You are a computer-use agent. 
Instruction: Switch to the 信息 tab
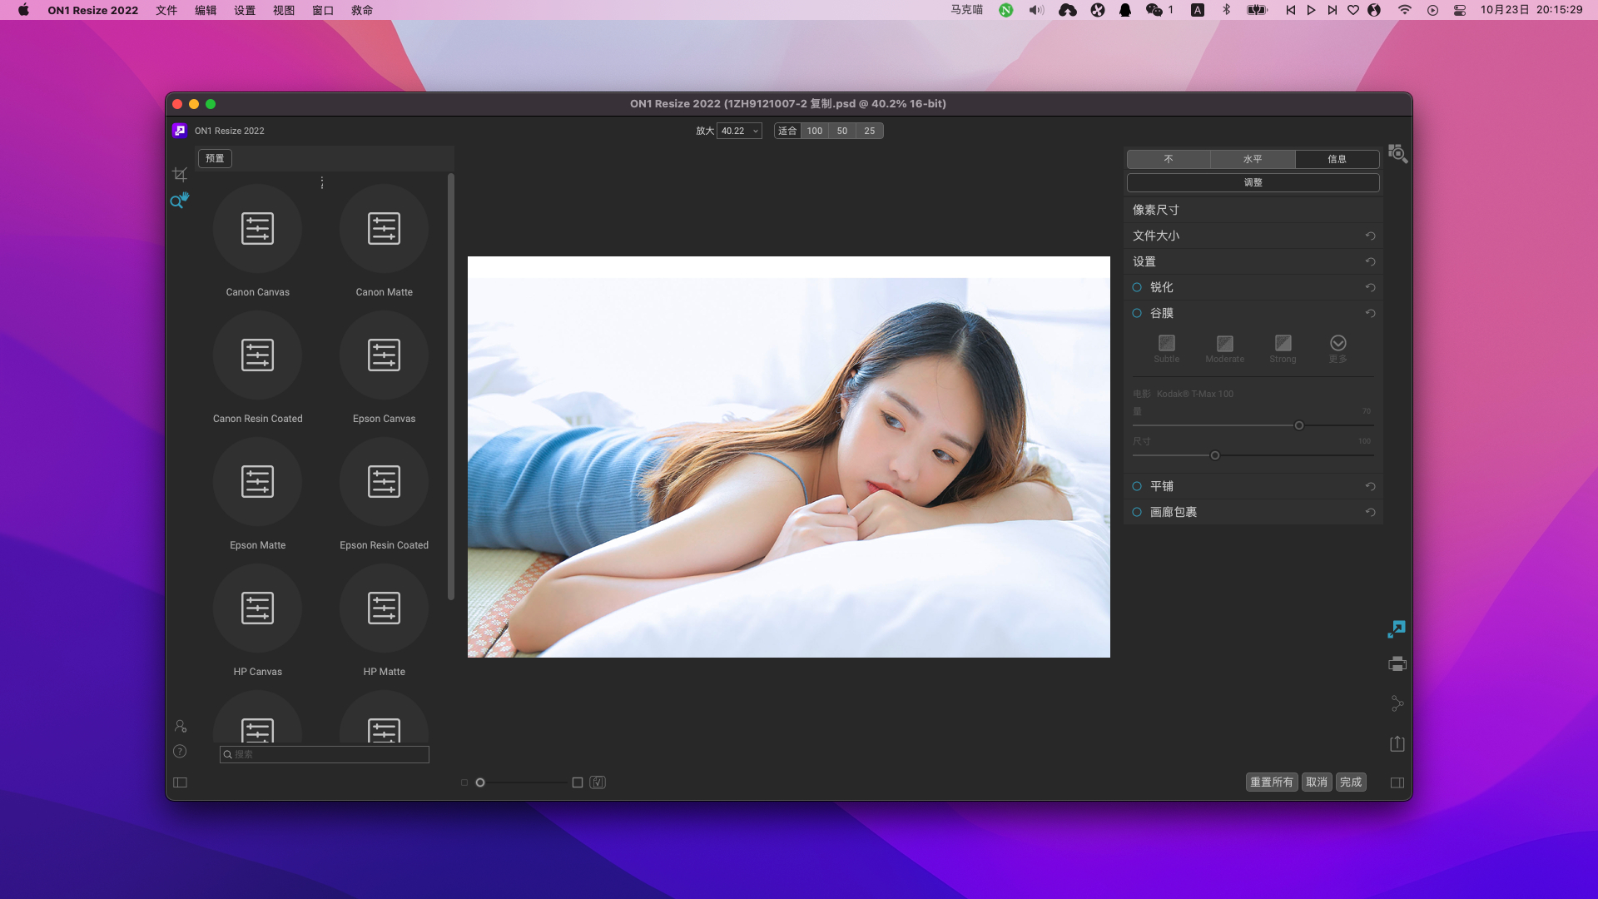coord(1337,159)
